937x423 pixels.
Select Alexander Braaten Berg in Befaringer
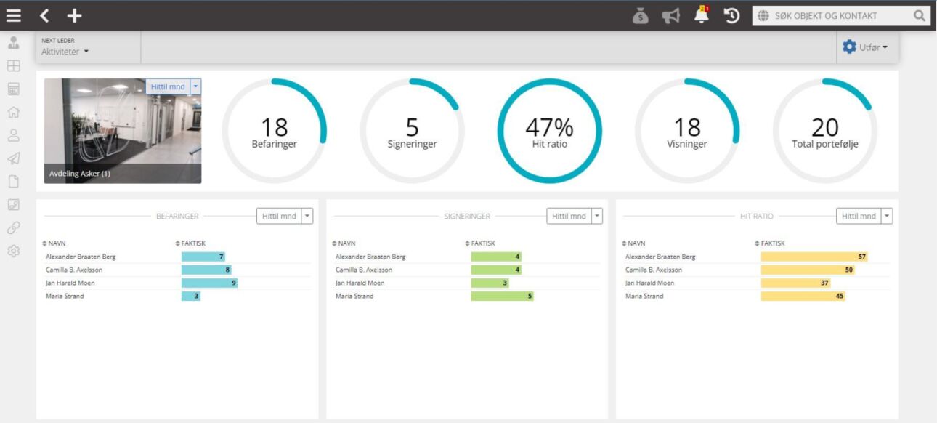click(81, 257)
